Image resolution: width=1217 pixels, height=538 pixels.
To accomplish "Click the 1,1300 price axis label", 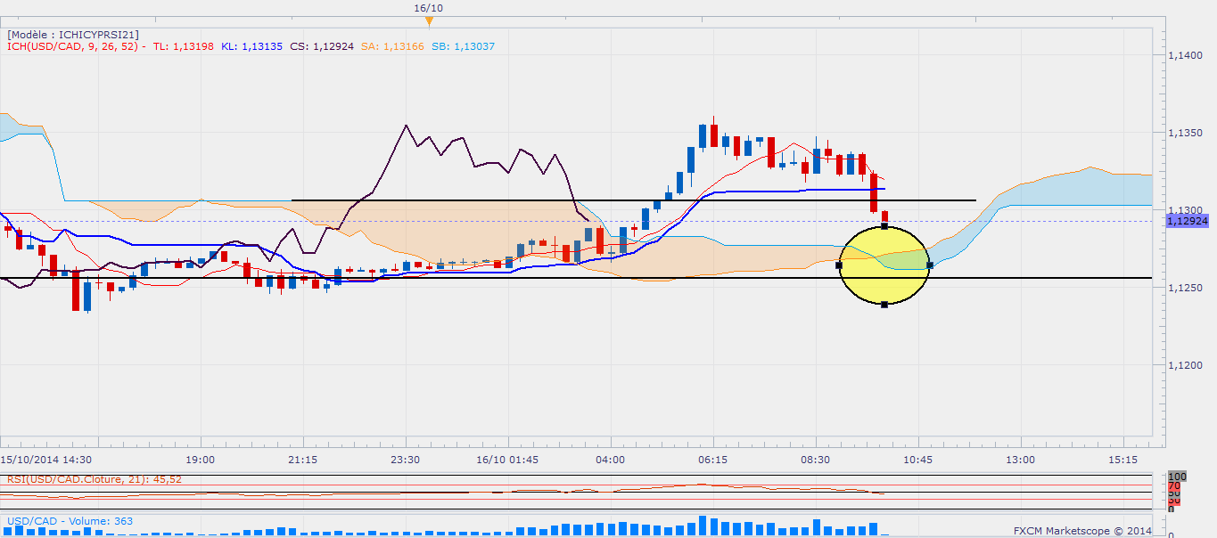I will 1185,210.
